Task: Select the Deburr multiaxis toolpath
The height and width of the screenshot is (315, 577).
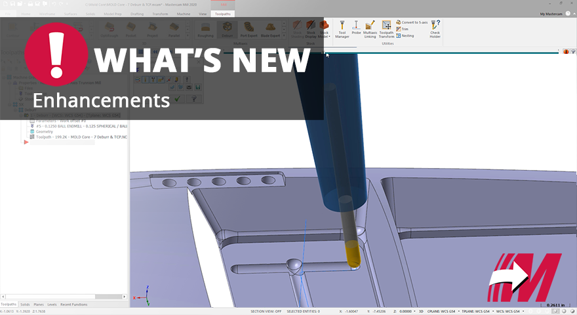Action: [227, 30]
